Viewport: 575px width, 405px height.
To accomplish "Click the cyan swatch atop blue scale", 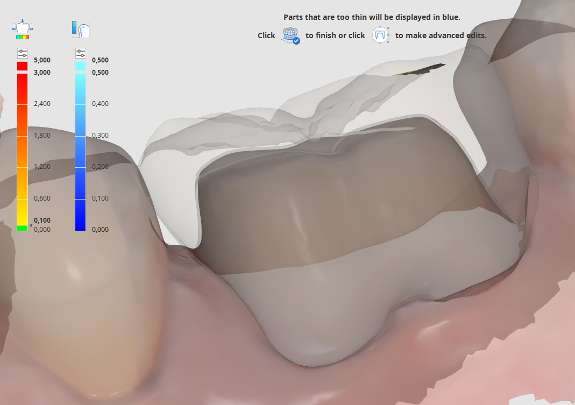I will click(80, 66).
